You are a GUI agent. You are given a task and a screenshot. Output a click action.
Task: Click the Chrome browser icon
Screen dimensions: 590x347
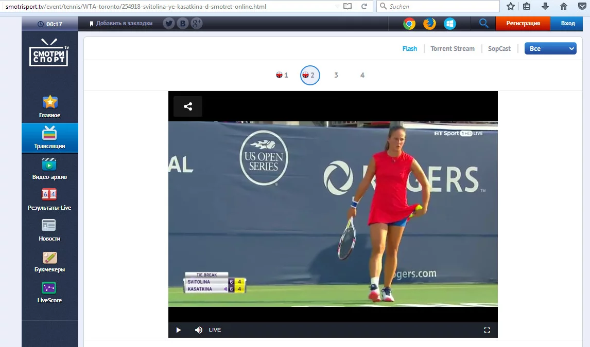tap(409, 24)
